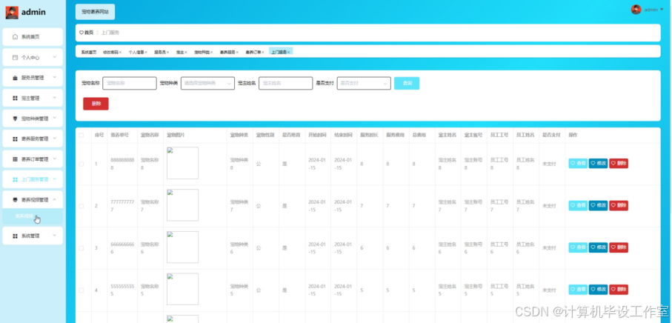The image size is (672, 323).
Task: Click the pet image thumbnail in row 4
Action: (182, 289)
